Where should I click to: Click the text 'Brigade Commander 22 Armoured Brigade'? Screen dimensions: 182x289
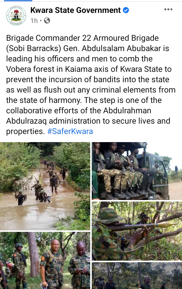point(82,38)
